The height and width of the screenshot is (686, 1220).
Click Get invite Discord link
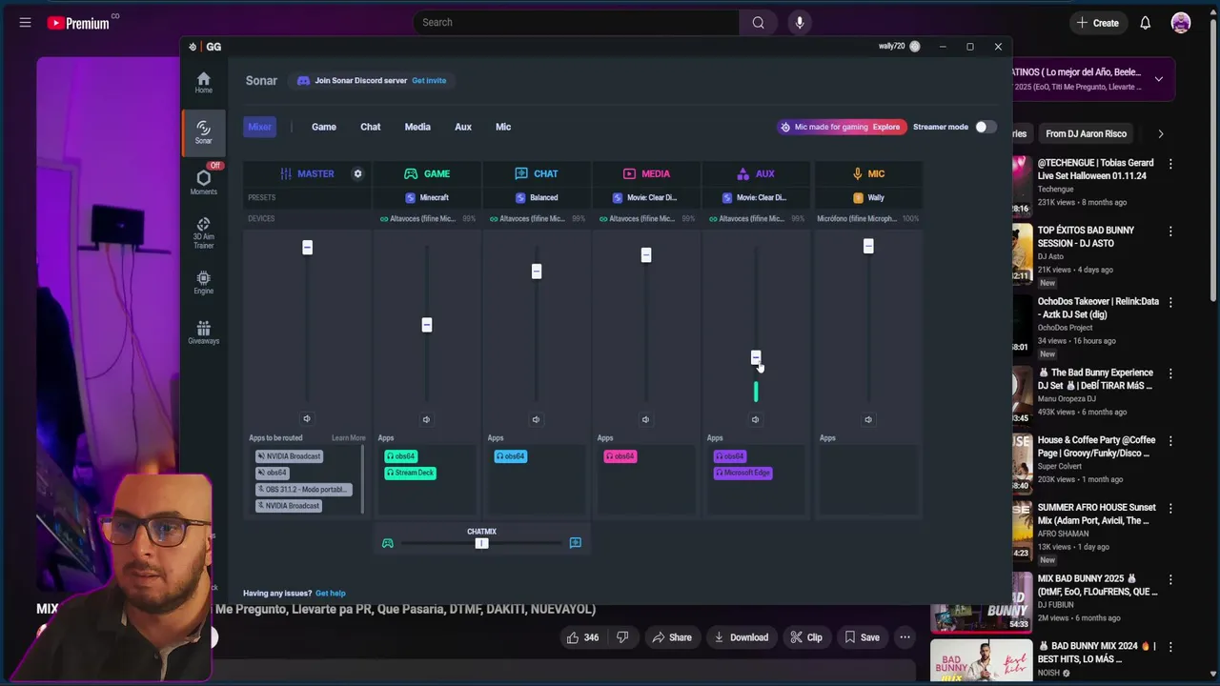pos(429,81)
